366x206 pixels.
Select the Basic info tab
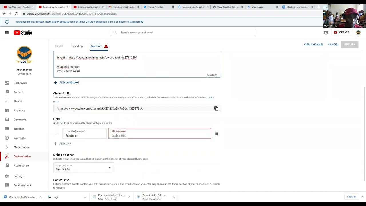tap(96, 46)
